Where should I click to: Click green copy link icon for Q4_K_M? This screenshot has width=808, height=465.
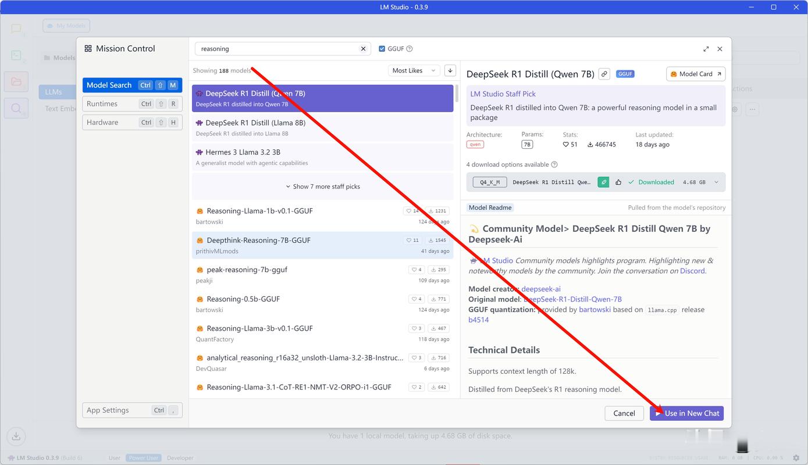(x=603, y=182)
